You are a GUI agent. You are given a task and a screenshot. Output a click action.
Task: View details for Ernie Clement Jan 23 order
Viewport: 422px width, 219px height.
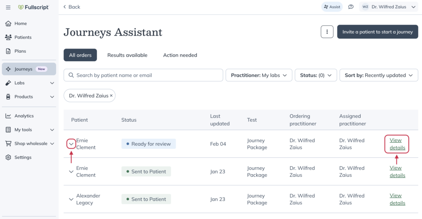pyautogui.click(x=397, y=171)
